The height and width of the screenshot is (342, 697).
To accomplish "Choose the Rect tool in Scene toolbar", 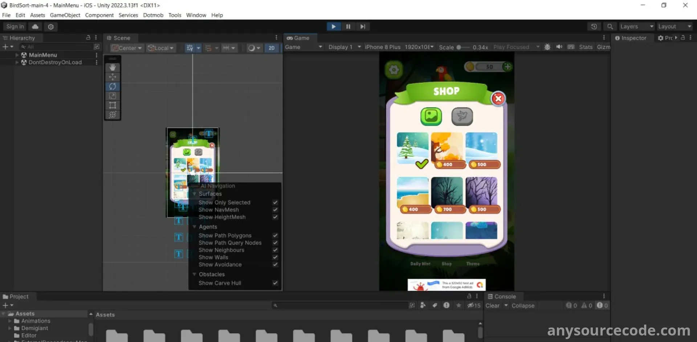I will pos(113,105).
